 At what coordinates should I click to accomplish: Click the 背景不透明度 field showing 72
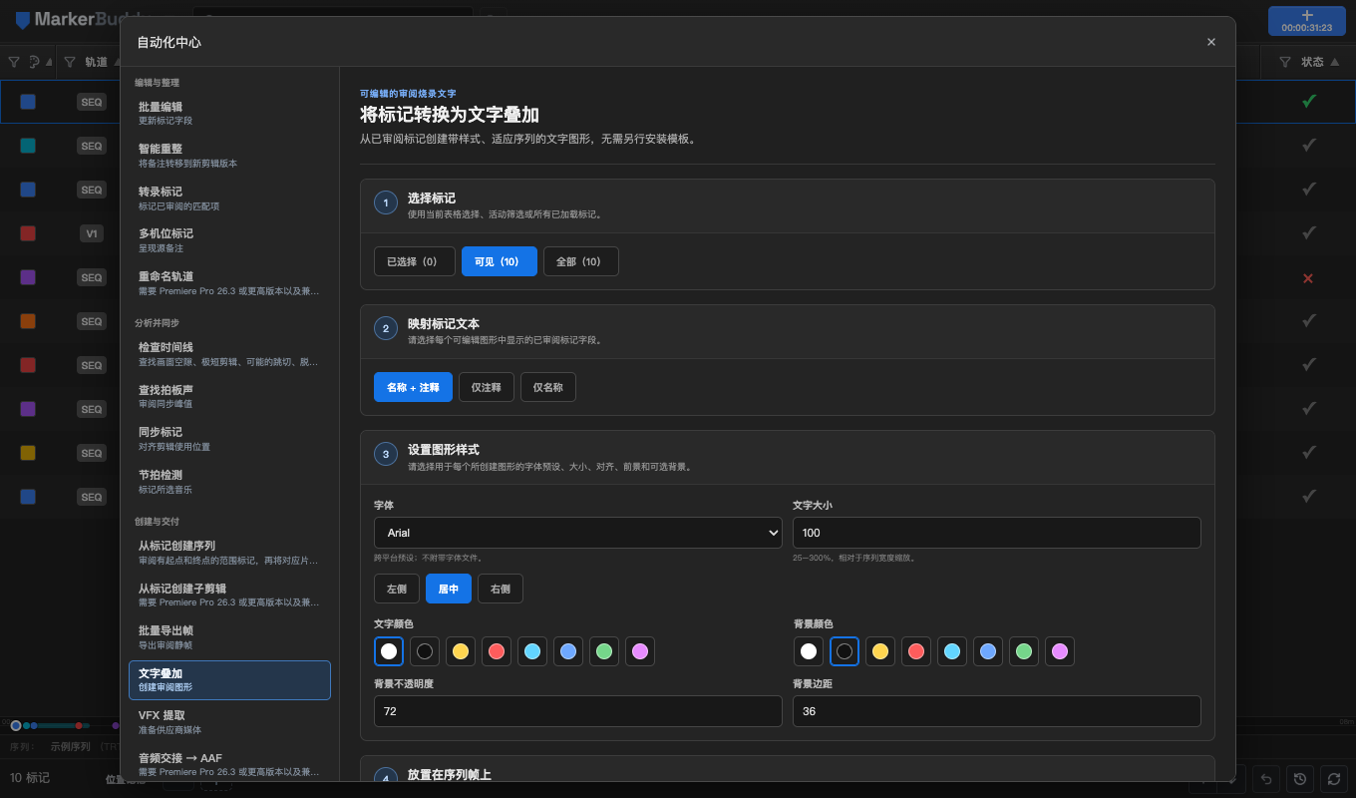click(x=578, y=711)
